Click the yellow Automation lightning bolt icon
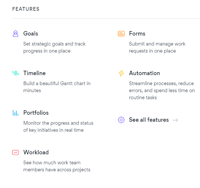200x188 pixels. click(121, 73)
